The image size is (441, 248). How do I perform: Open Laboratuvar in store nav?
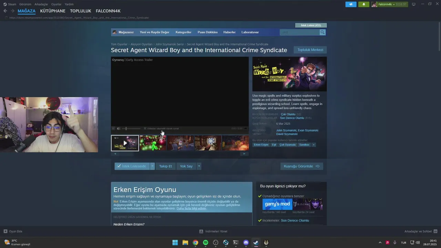point(250,32)
